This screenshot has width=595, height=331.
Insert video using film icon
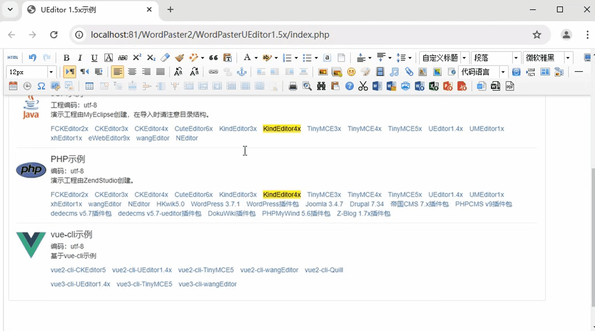click(380, 72)
